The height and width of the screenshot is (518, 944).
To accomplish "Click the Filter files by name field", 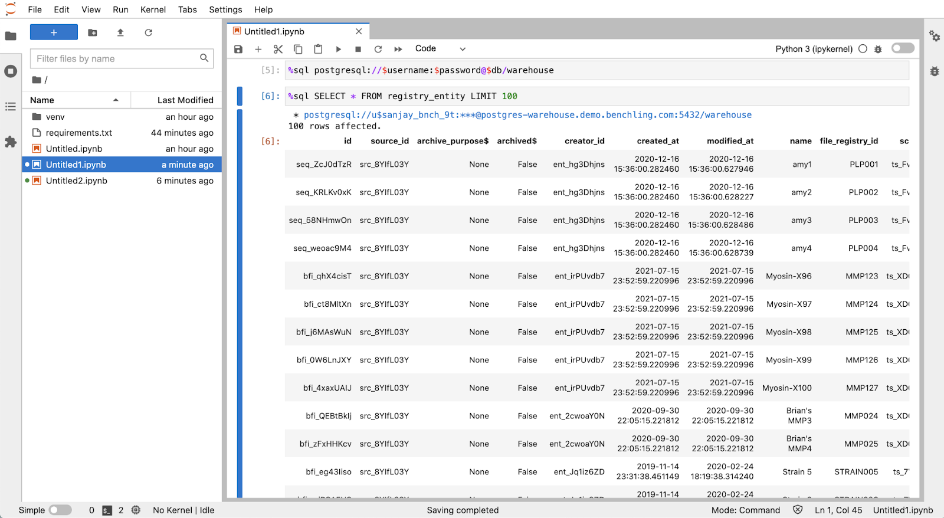I will click(x=116, y=58).
